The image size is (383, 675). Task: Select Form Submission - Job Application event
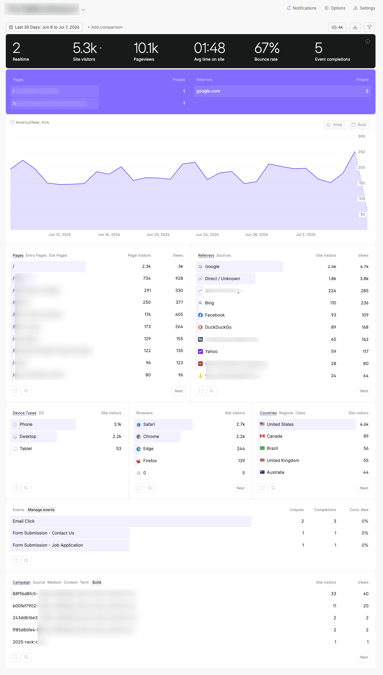click(x=191, y=545)
